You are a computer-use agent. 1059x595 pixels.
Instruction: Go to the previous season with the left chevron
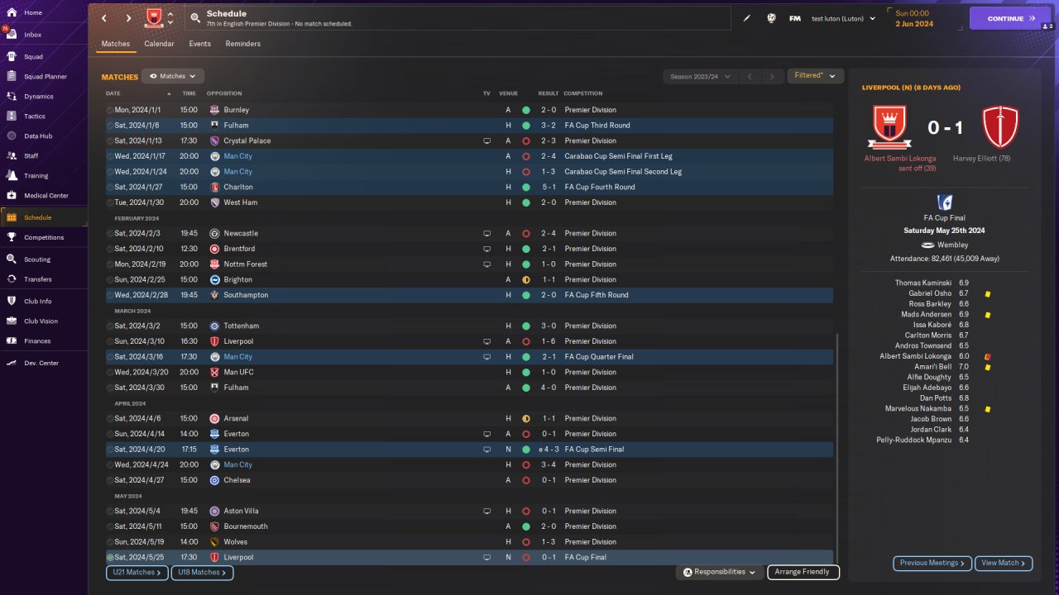click(x=750, y=76)
